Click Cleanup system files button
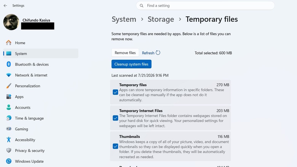The image size is (297, 167). click(131, 64)
